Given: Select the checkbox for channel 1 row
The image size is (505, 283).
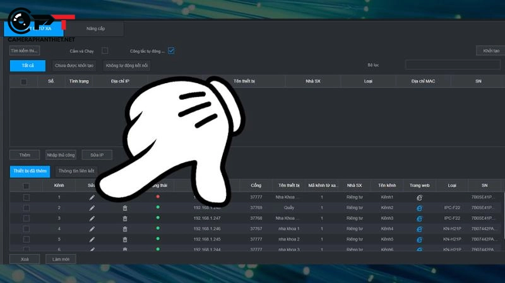Looking at the screenshot, I should [x=26, y=197].
